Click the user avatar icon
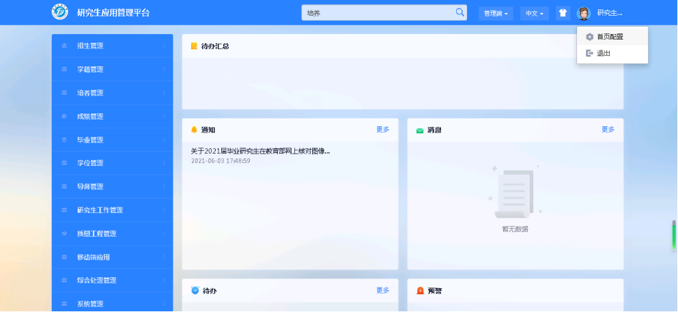Screen dimensions: 678x312 point(583,13)
